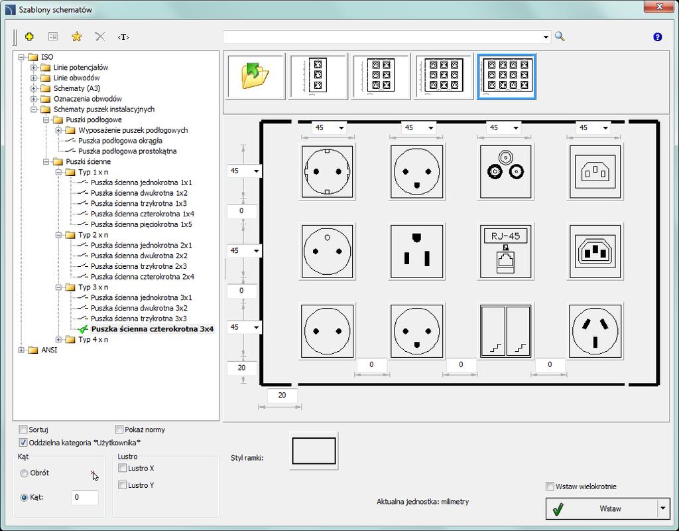This screenshot has height=531, width=679.
Task: Click the <T> text toolbar icon
Action: tap(123, 37)
